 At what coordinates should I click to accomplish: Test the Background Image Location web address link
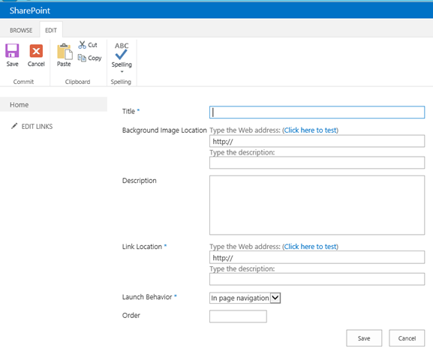[310, 130]
